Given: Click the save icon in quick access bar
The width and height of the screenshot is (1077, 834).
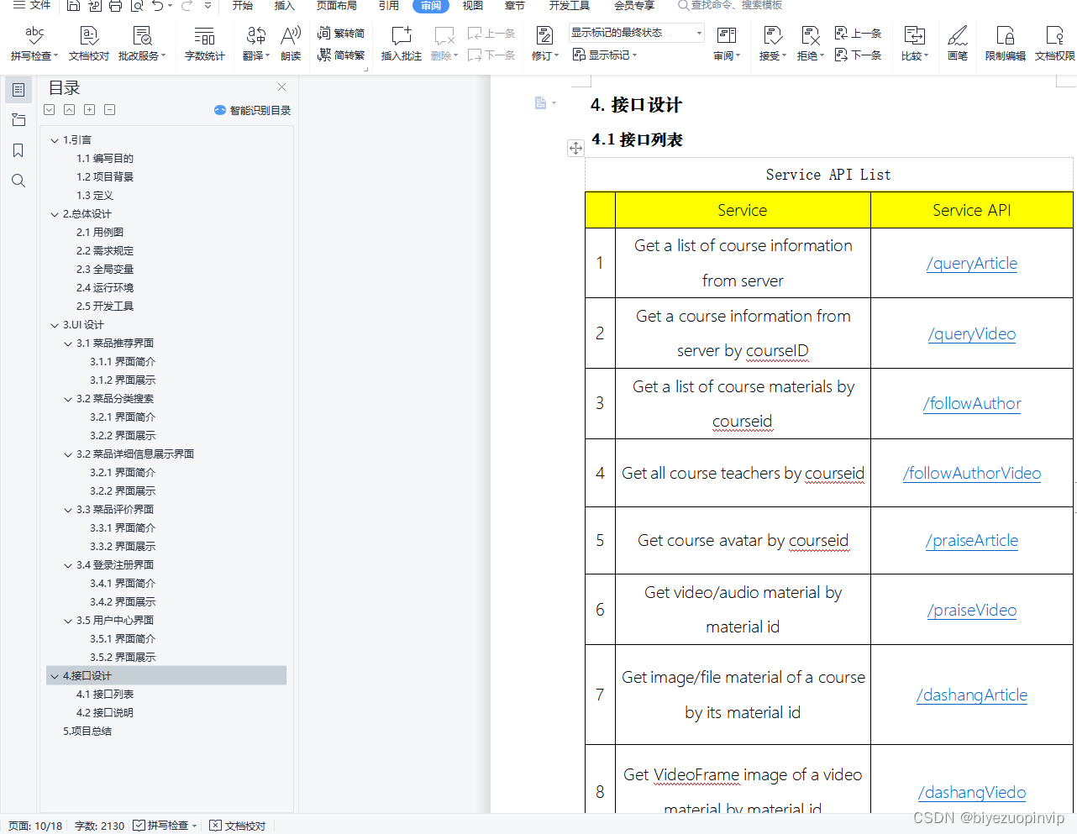Looking at the screenshot, I should tap(73, 6).
